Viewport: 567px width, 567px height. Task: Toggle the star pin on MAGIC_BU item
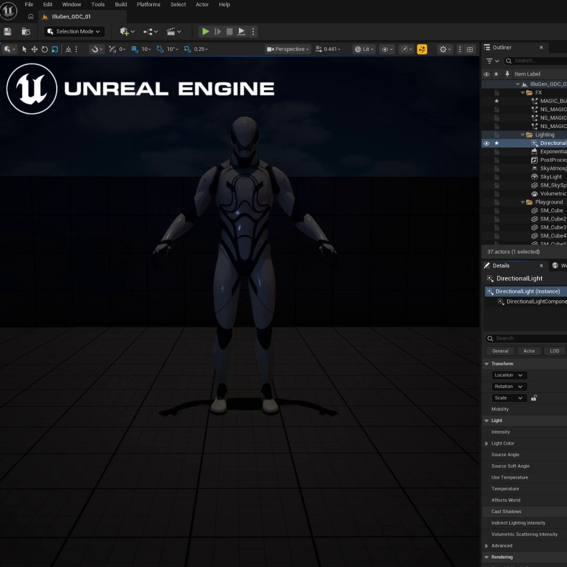tap(497, 101)
